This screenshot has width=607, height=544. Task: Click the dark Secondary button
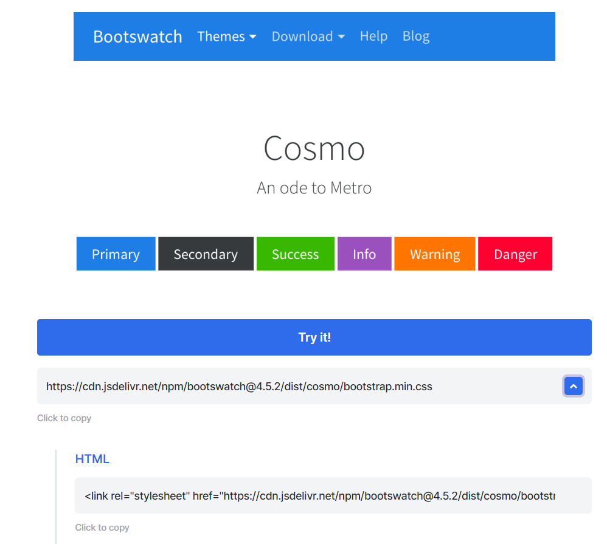[x=206, y=254]
